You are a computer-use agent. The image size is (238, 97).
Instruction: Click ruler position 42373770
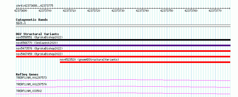coord(215,11)
